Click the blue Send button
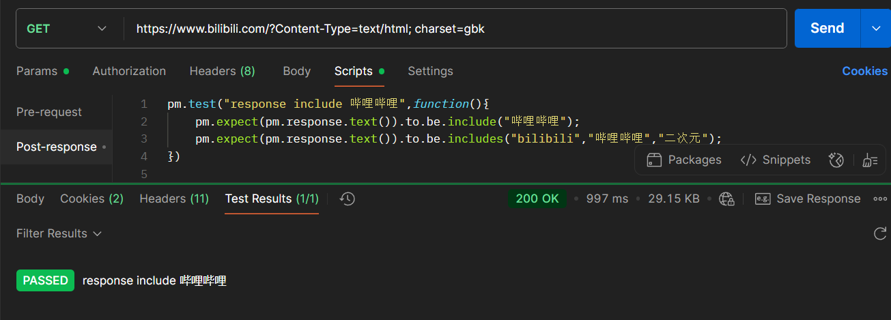 point(828,28)
